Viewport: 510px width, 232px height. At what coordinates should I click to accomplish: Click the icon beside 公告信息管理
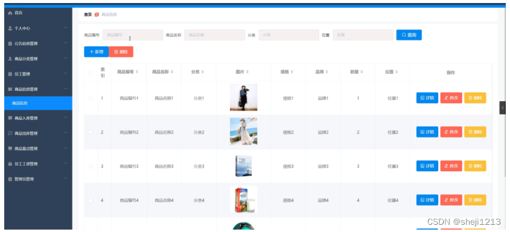coord(10,43)
